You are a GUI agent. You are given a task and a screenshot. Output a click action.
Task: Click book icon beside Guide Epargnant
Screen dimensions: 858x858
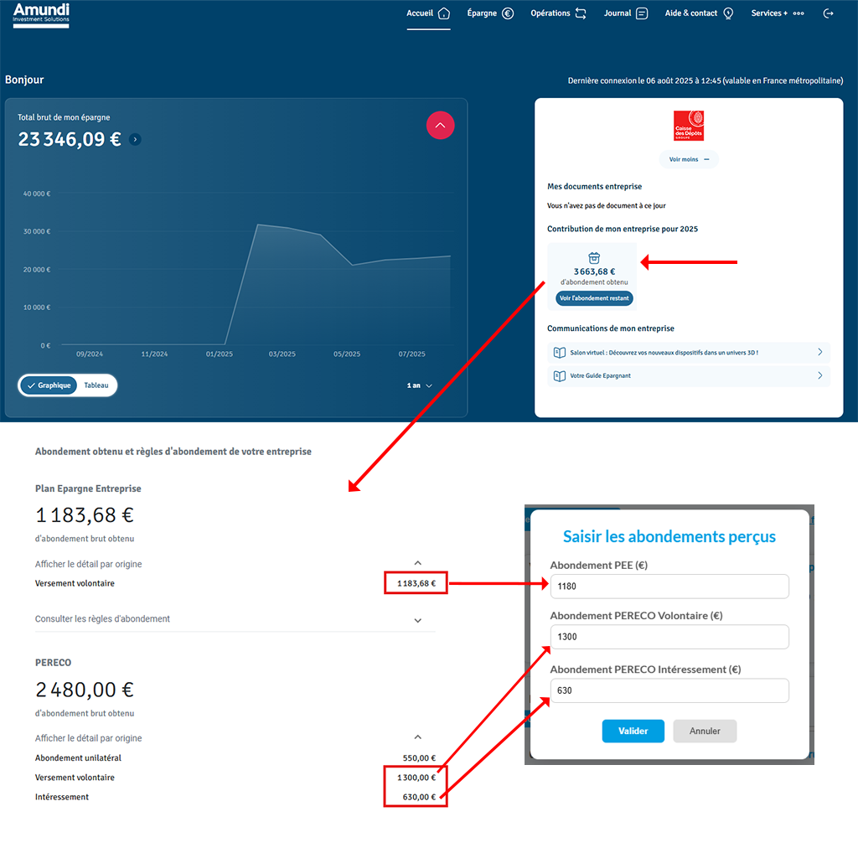[x=559, y=376]
